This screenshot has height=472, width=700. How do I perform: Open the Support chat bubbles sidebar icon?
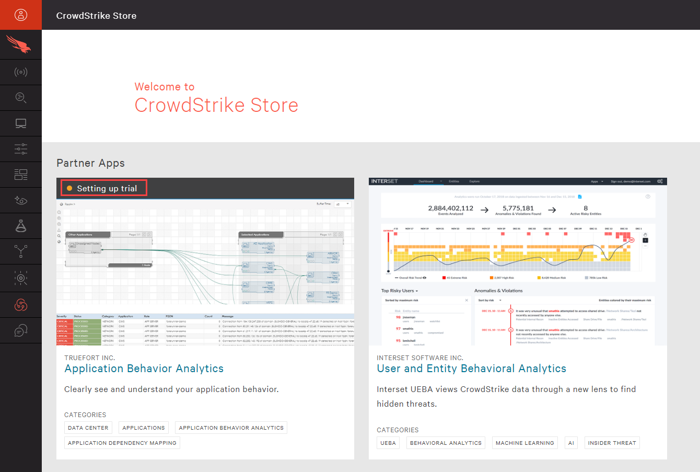click(x=21, y=330)
